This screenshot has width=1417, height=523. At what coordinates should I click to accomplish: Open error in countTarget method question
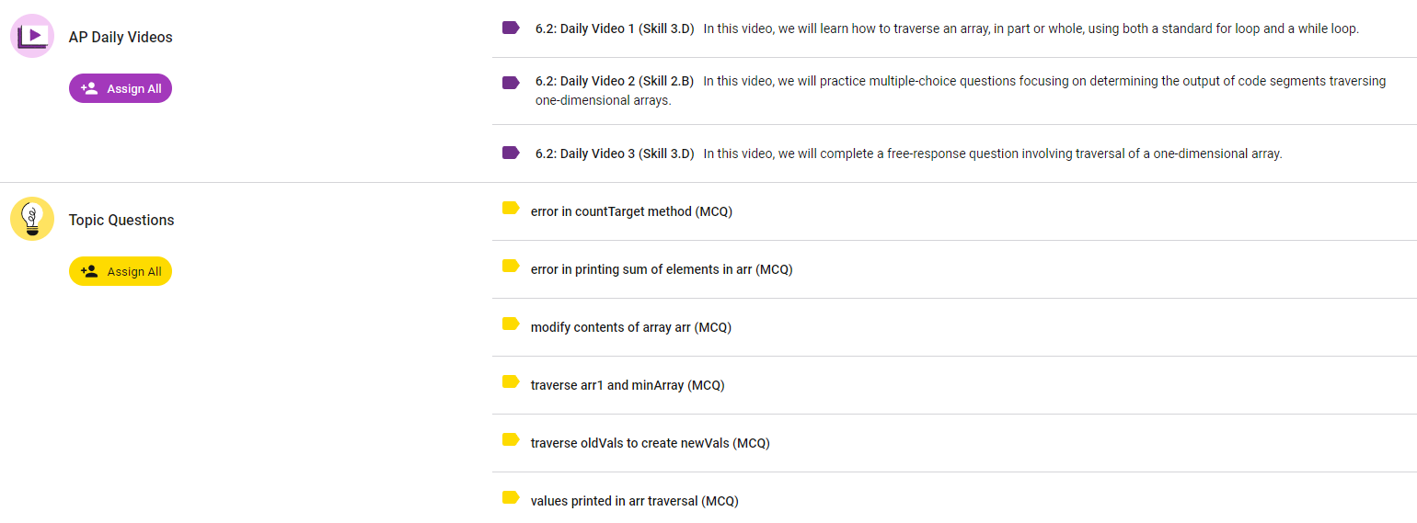[x=631, y=211]
